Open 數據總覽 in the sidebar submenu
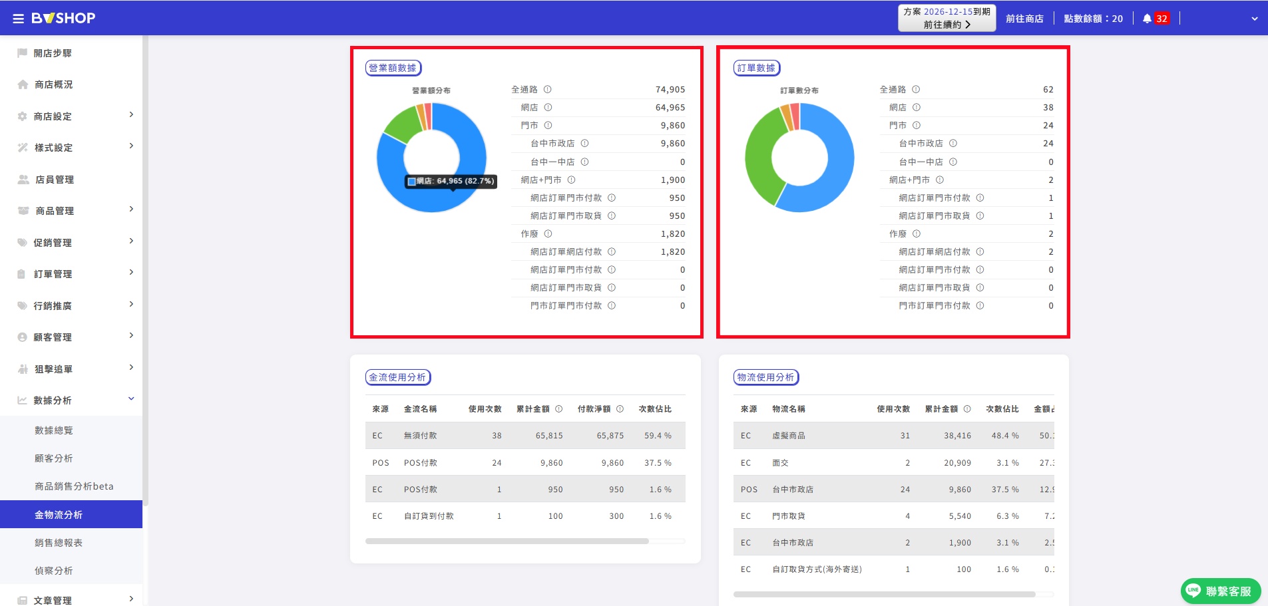This screenshot has height=606, width=1268. (54, 430)
